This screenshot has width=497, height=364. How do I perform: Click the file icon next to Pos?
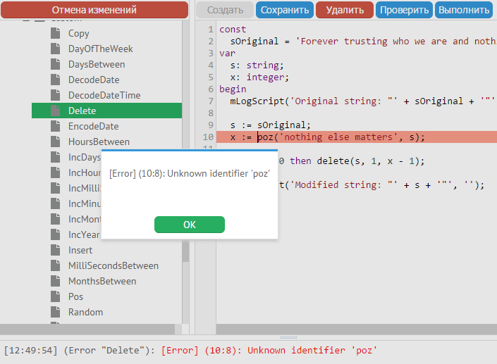(x=56, y=297)
